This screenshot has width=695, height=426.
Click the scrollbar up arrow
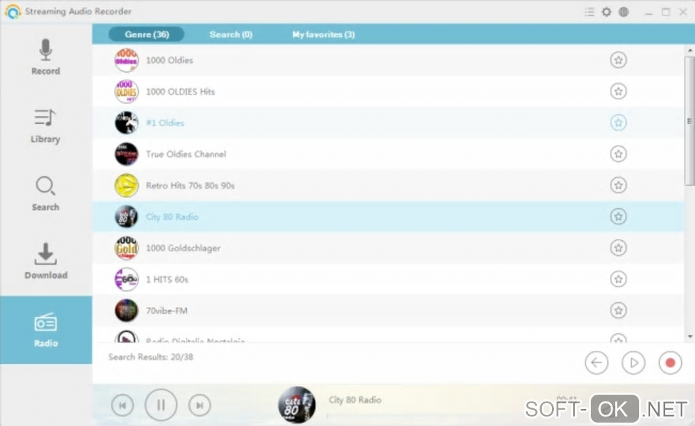(690, 51)
